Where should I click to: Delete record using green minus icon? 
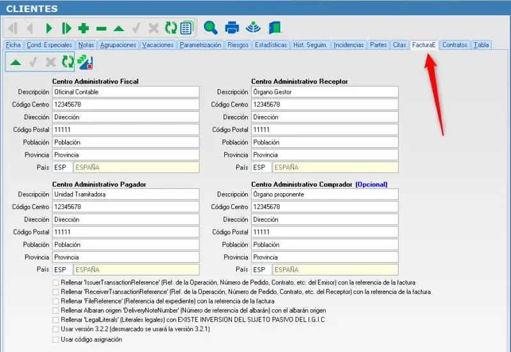(102, 29)
